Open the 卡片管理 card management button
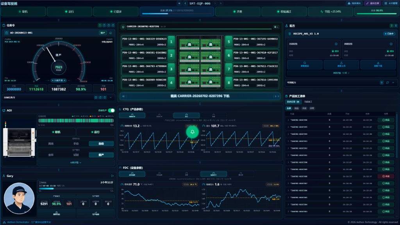The width and height of the screenshot is (400, 225). tap(391, 3)
